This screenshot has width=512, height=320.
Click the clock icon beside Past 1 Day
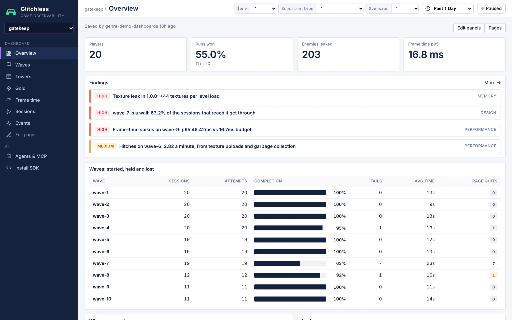point(428,8)
